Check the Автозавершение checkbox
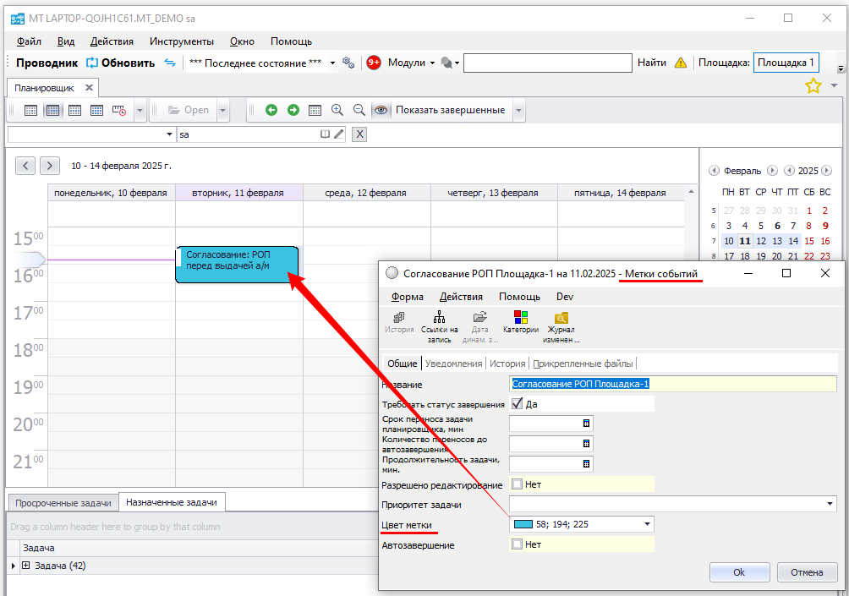The height and width of the screenshot is (596, 849). click(518, 544)
